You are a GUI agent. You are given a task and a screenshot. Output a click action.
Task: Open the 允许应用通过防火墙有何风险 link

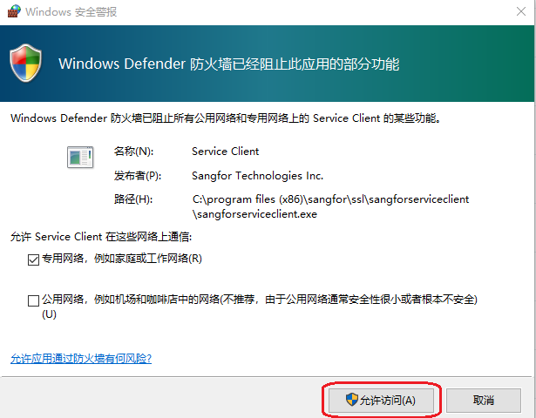pos(81,358)
